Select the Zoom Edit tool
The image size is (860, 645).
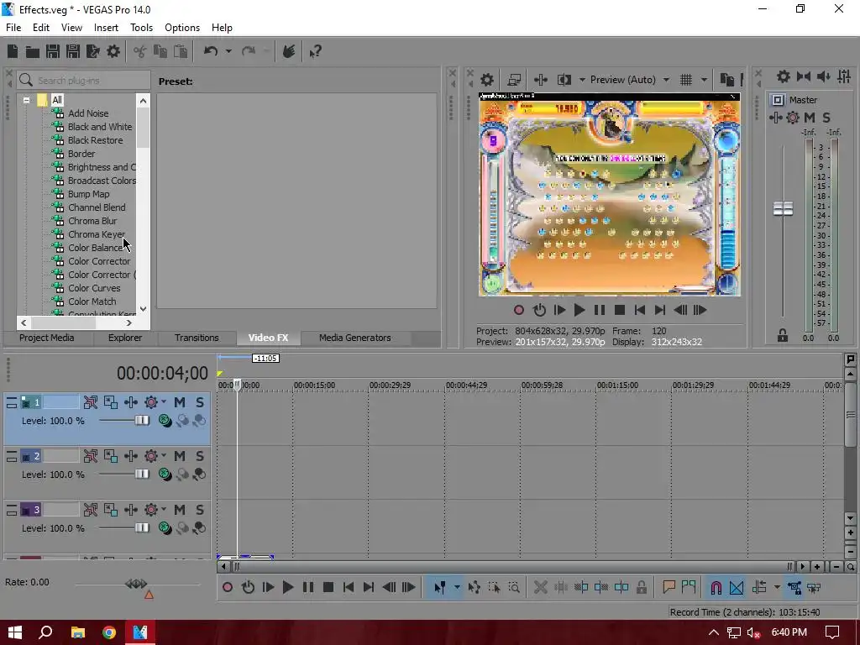514,587
